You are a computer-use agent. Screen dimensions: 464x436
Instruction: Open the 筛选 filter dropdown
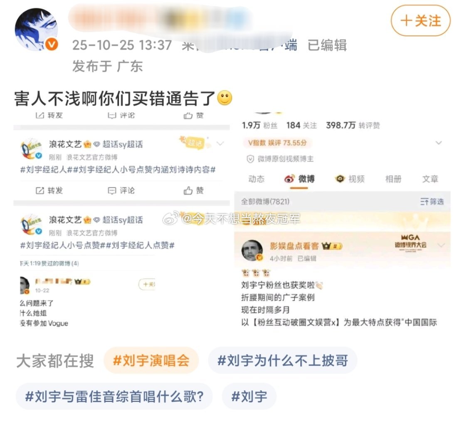[x=432, y=202]
